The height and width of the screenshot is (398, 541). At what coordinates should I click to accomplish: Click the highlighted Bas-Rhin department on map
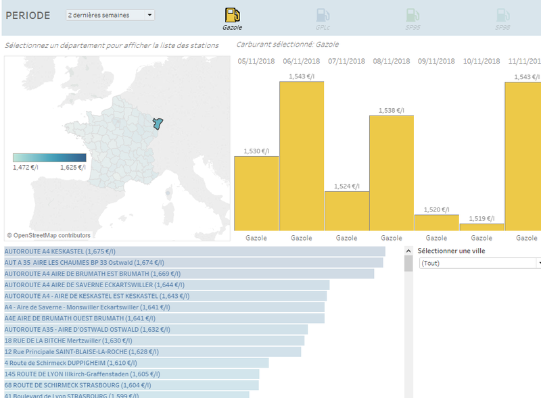(158, 124)
